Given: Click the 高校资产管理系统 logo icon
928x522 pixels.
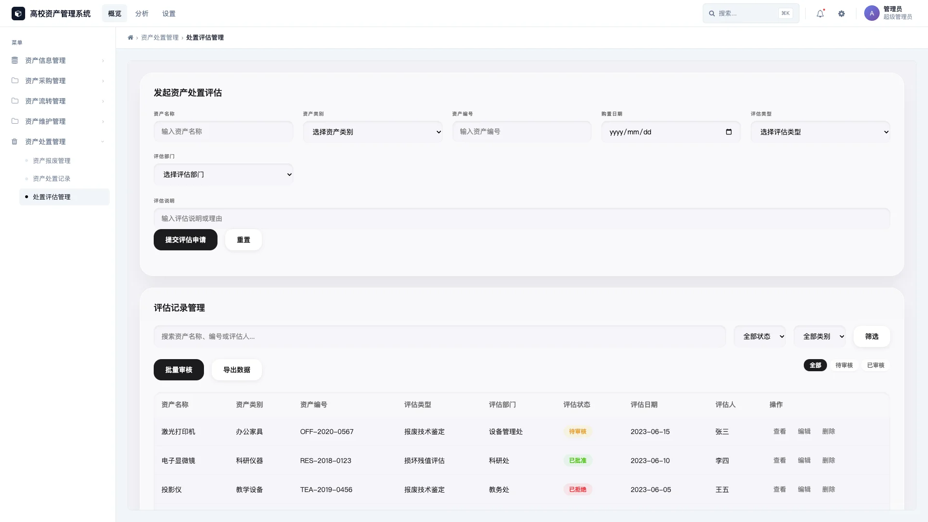Looking at the screenshot, I should coord(18,14).
